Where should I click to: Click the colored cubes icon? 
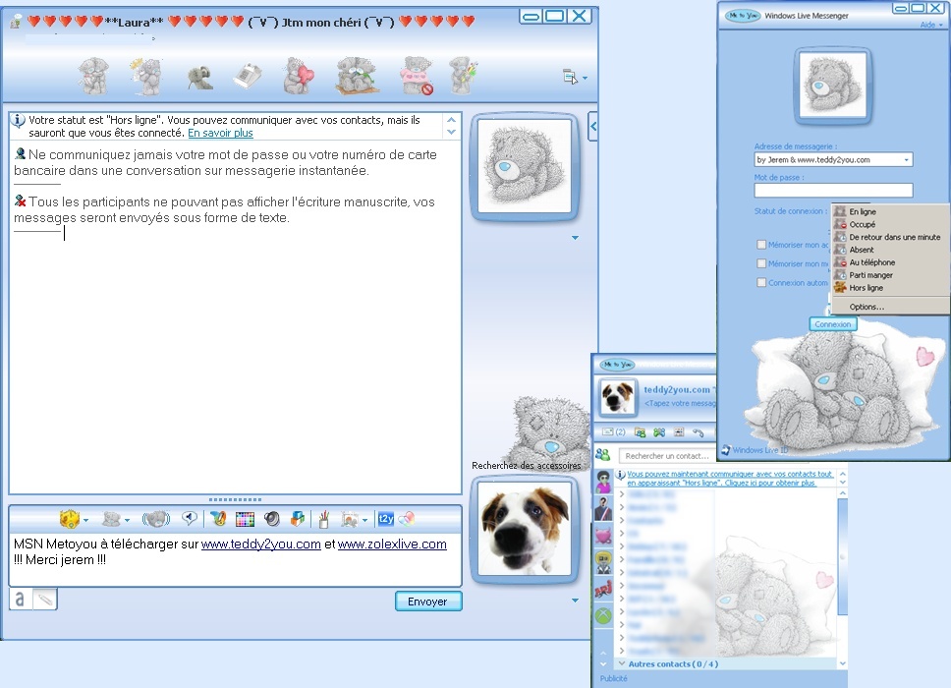(x=298, y=519)
